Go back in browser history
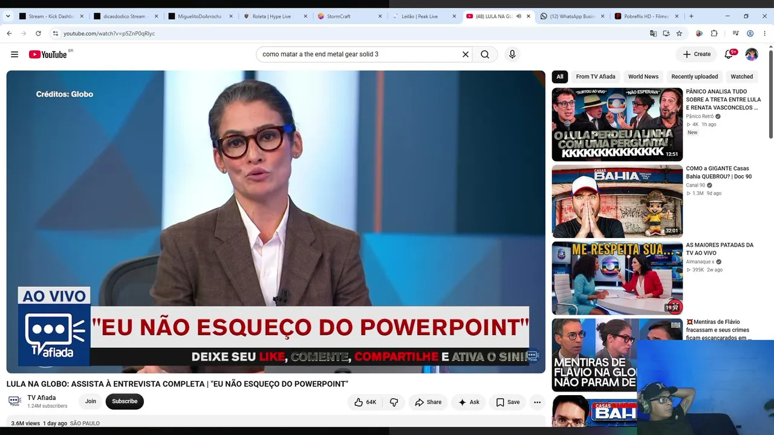774x435 pixels. coord(9,33)
